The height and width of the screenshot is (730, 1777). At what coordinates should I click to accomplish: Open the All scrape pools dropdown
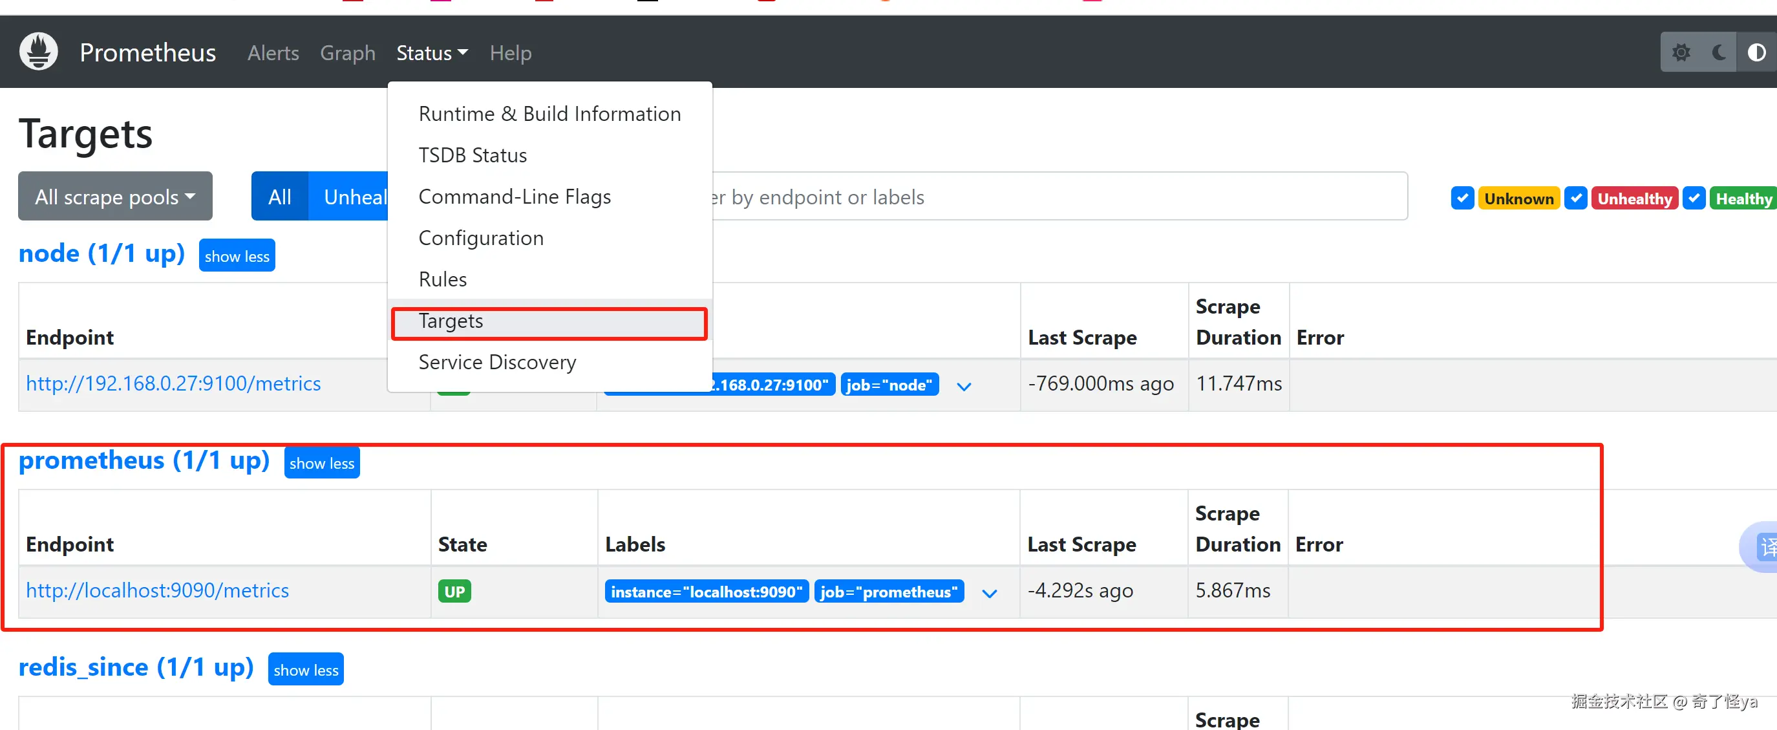click(x=115, y=197)
